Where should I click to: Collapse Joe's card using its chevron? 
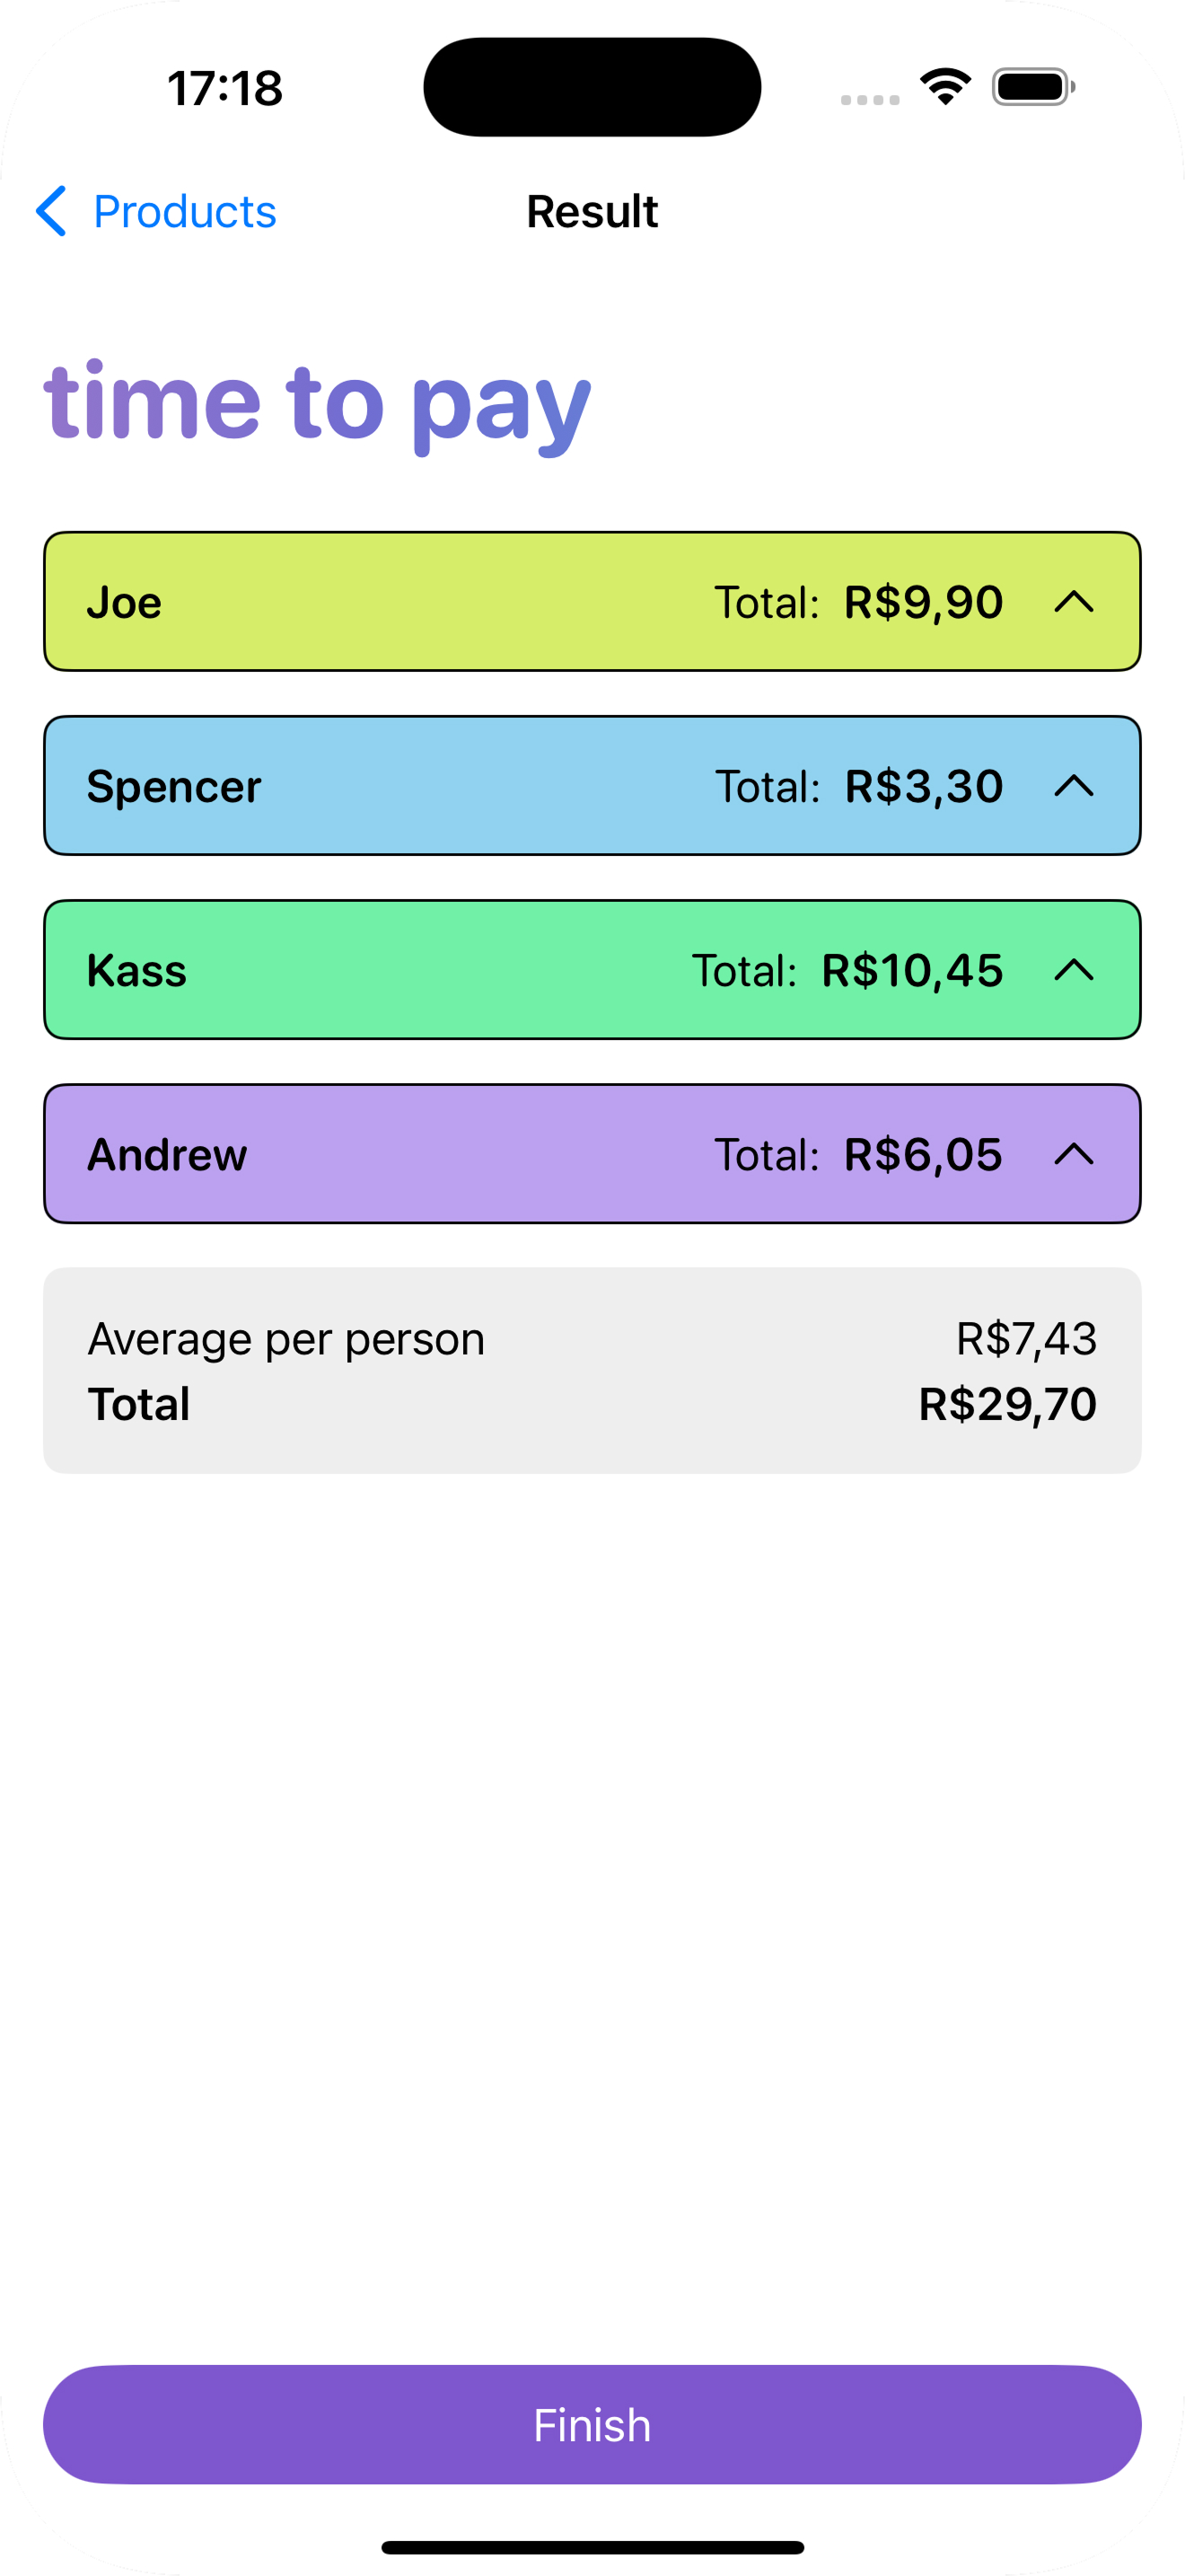(x=1073, y=602)
